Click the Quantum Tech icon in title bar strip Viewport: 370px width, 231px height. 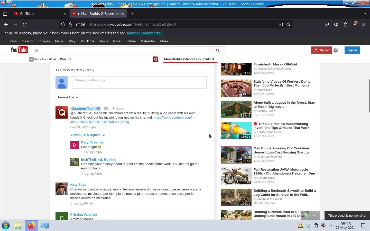point(155,59)
